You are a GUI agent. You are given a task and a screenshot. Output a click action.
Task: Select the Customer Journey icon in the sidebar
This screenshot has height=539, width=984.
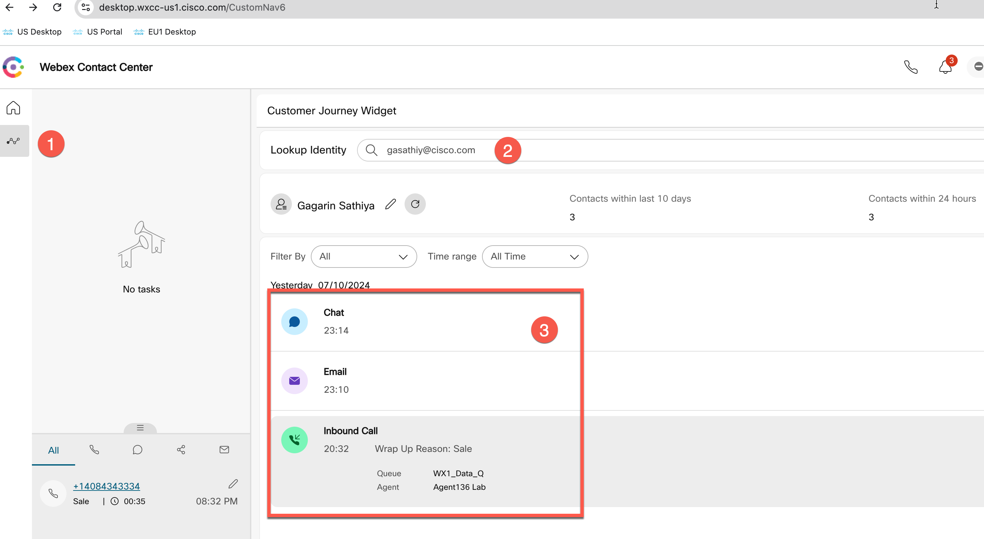(x=13, y=141)
